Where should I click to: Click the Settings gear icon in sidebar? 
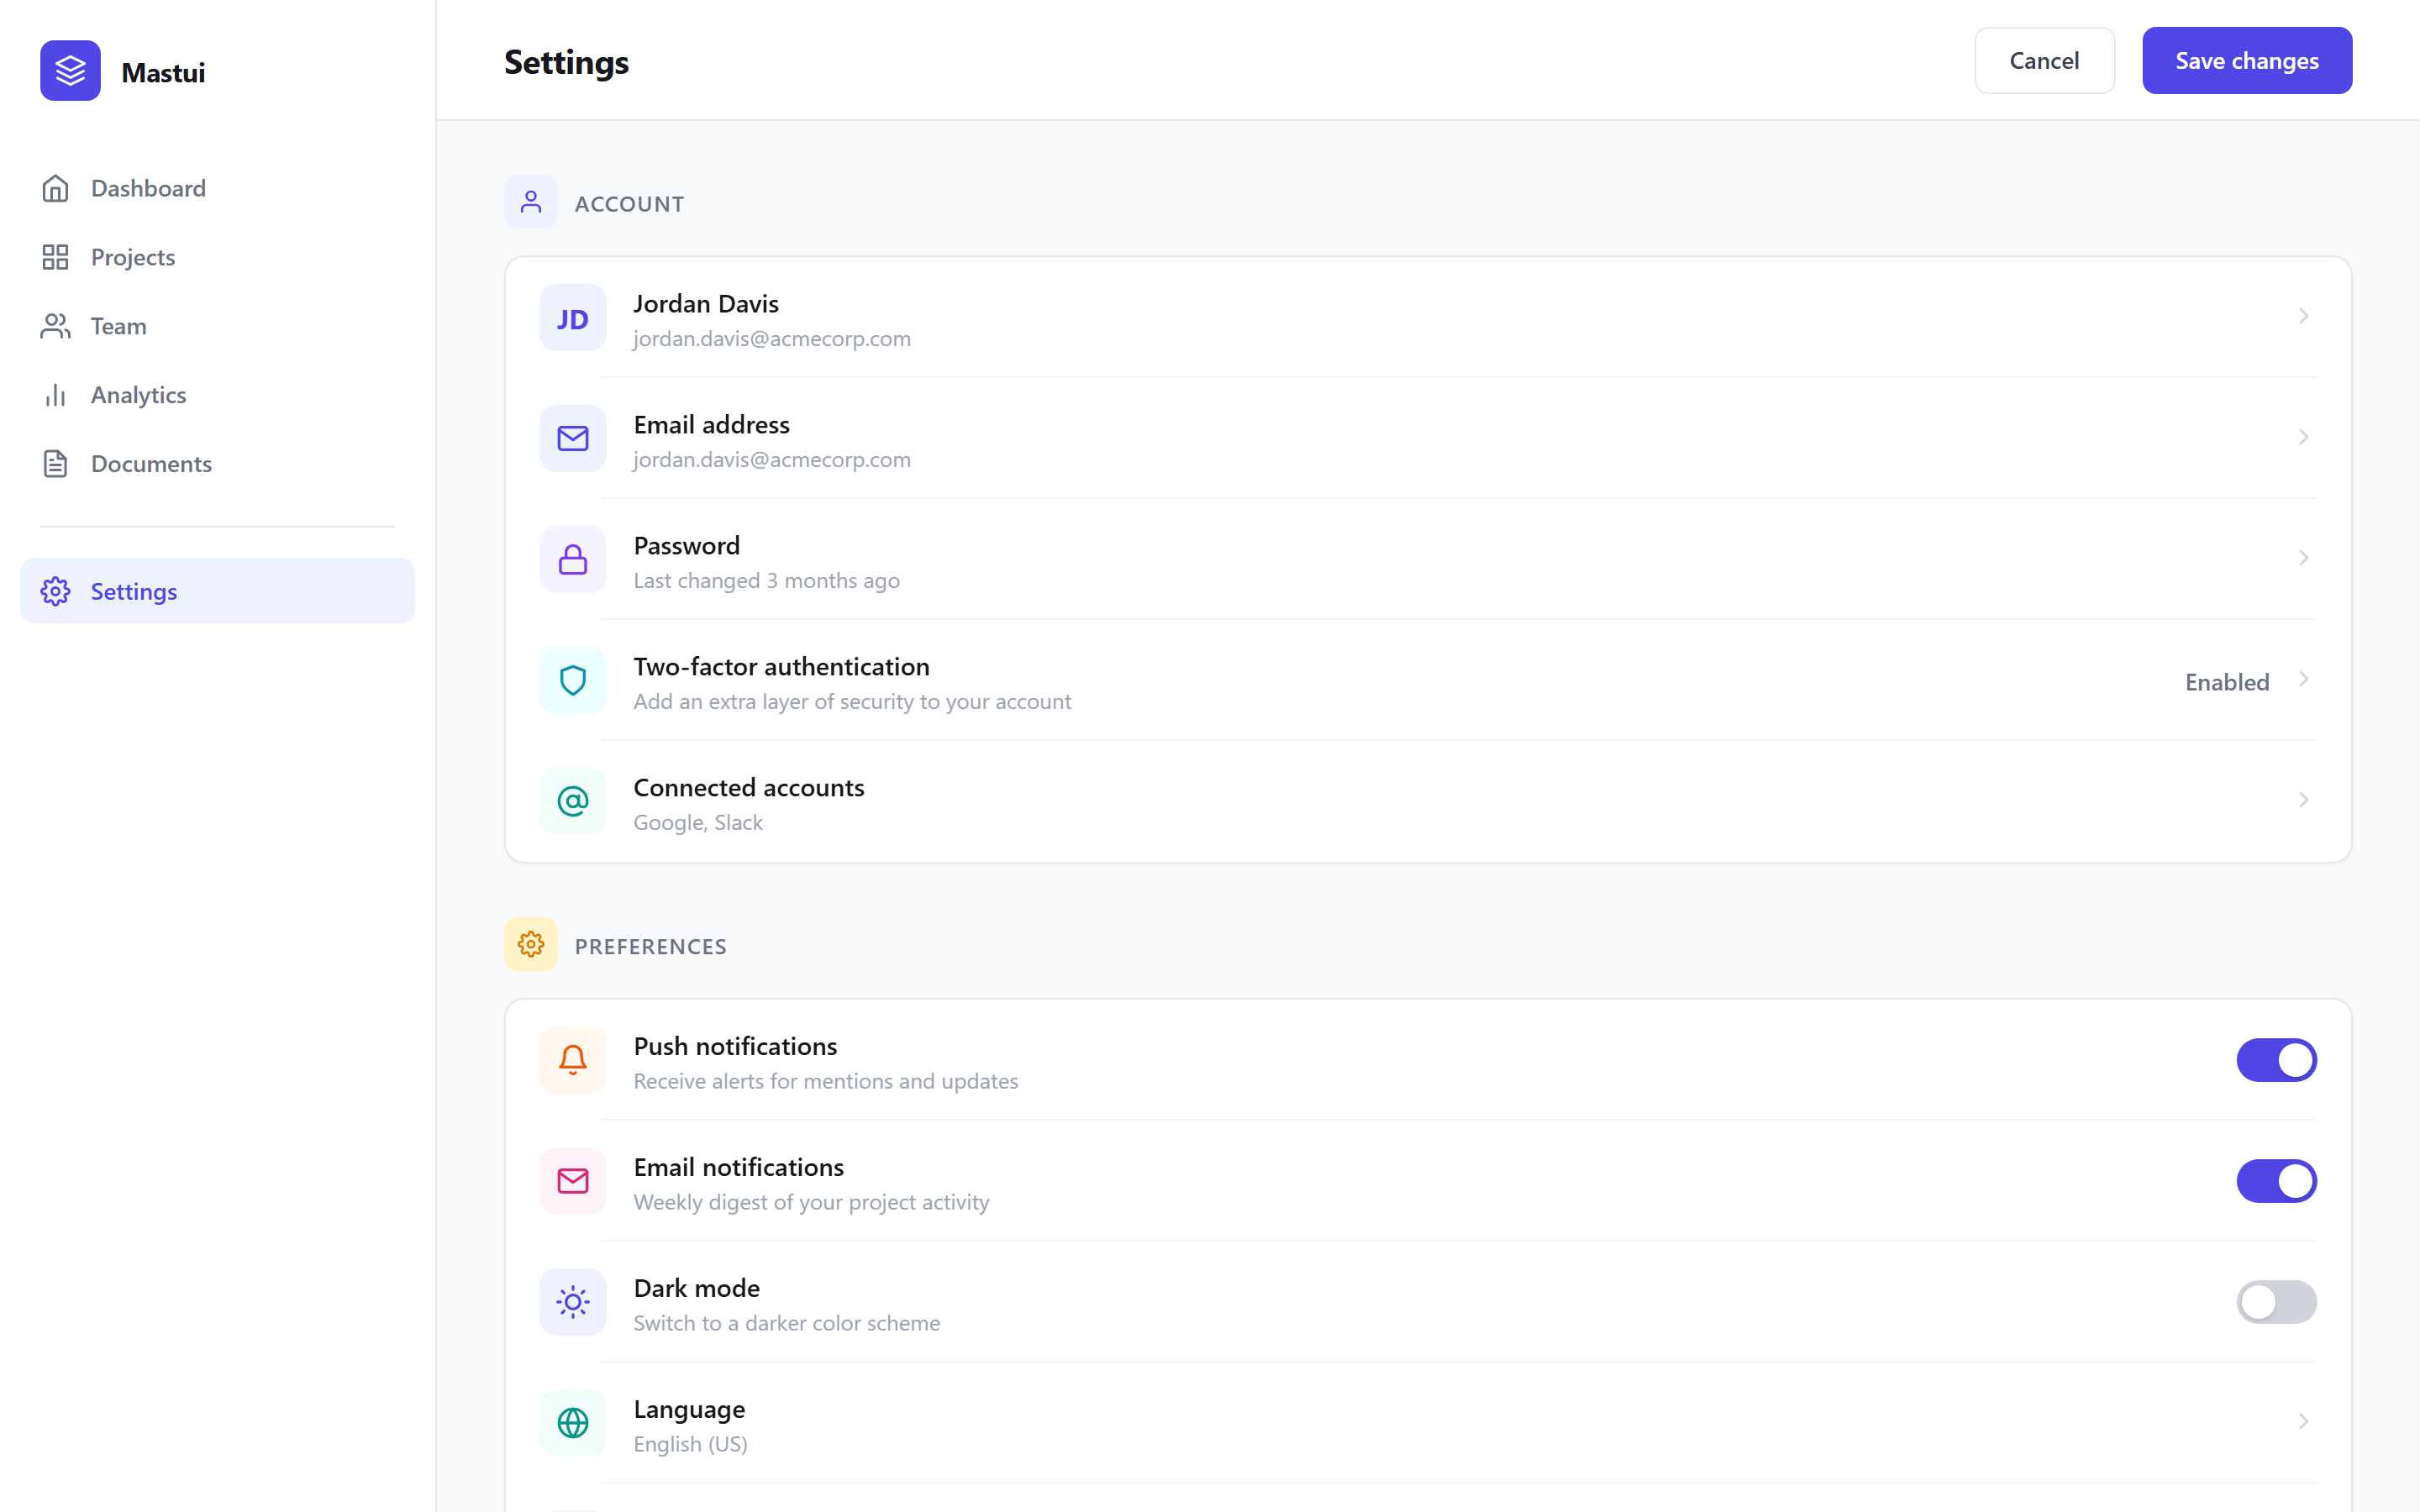click(55, 591)
